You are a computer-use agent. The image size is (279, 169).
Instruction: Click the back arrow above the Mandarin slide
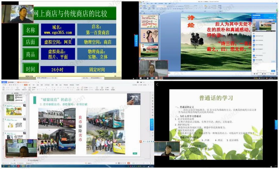[x=157, y=84]
